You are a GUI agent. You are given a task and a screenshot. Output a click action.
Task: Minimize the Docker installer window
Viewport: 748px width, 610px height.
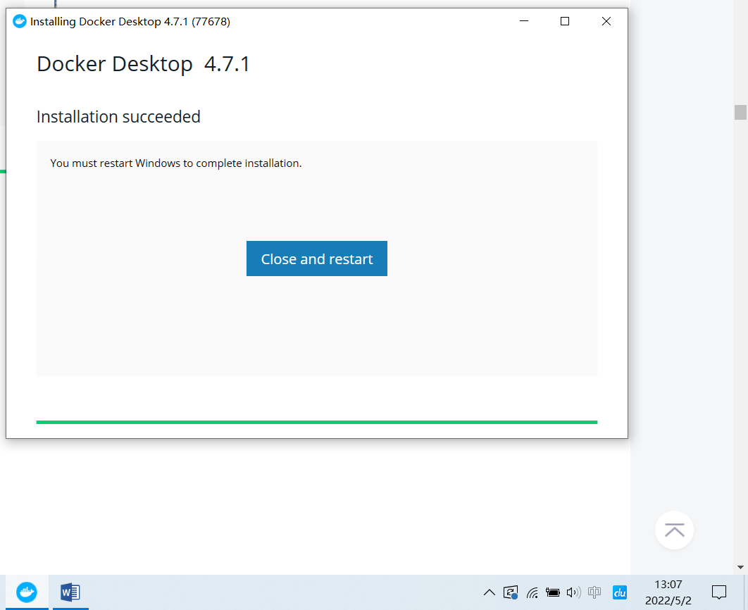coord(524,21)
